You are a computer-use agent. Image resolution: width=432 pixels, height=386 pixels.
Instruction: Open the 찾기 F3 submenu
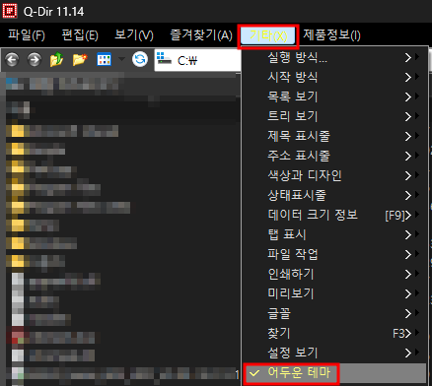[x=334, y=333]
